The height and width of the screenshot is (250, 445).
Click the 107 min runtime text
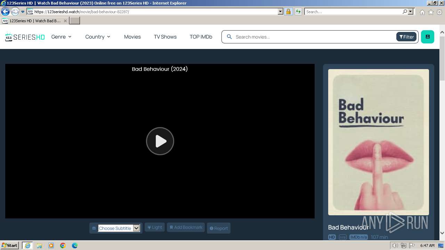(x=379, y=237)
